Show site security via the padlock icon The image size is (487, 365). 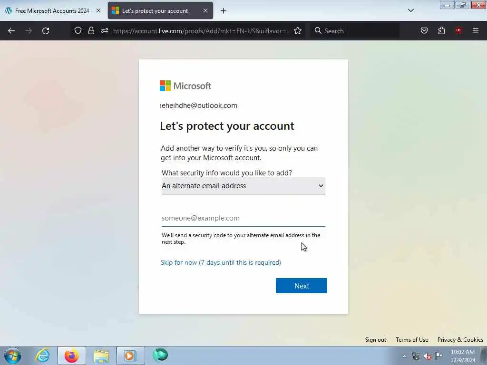tap(91, 30)
